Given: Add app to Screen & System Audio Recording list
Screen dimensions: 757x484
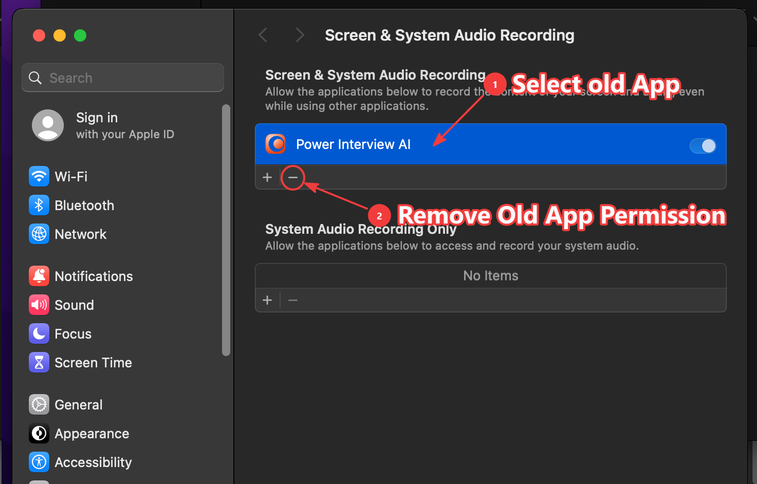Looking at the screenshot, I should pos(267,177).
